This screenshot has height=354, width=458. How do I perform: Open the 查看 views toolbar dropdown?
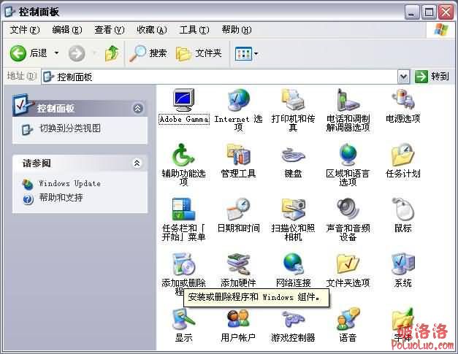(246, 53)
